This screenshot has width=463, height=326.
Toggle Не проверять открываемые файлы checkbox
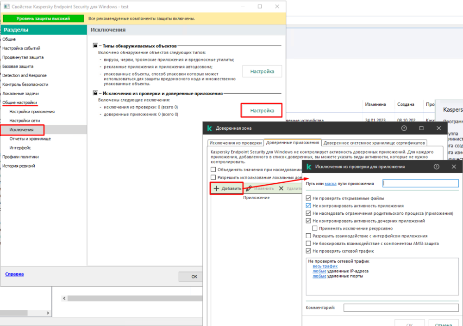point(308,198)
